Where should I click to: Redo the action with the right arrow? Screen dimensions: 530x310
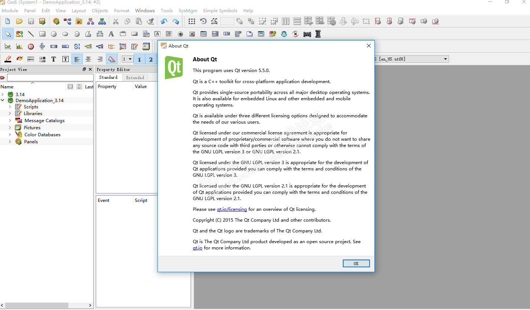(x=176, y=21)
